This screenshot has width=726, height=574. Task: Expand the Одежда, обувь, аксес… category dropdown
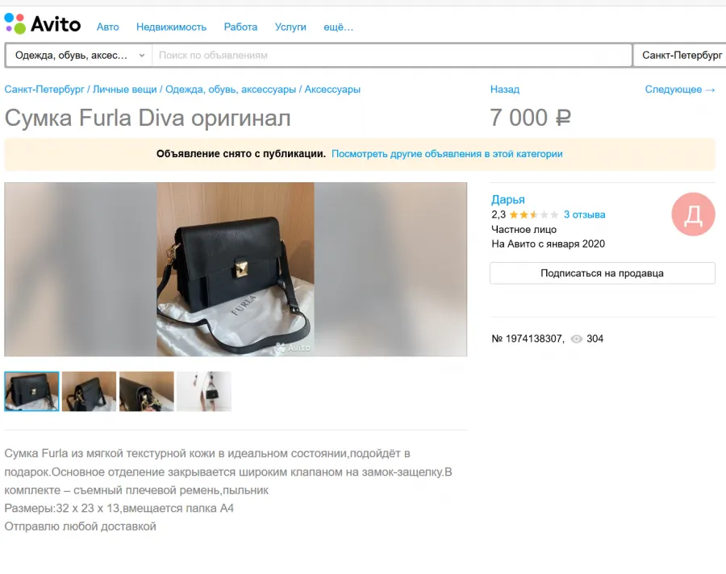pyautogui.click(x=80, y=56)
